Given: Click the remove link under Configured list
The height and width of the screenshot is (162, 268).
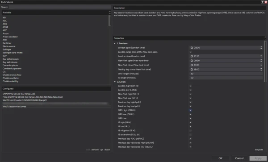Looking at the screenshot, I should click(95, 150).
